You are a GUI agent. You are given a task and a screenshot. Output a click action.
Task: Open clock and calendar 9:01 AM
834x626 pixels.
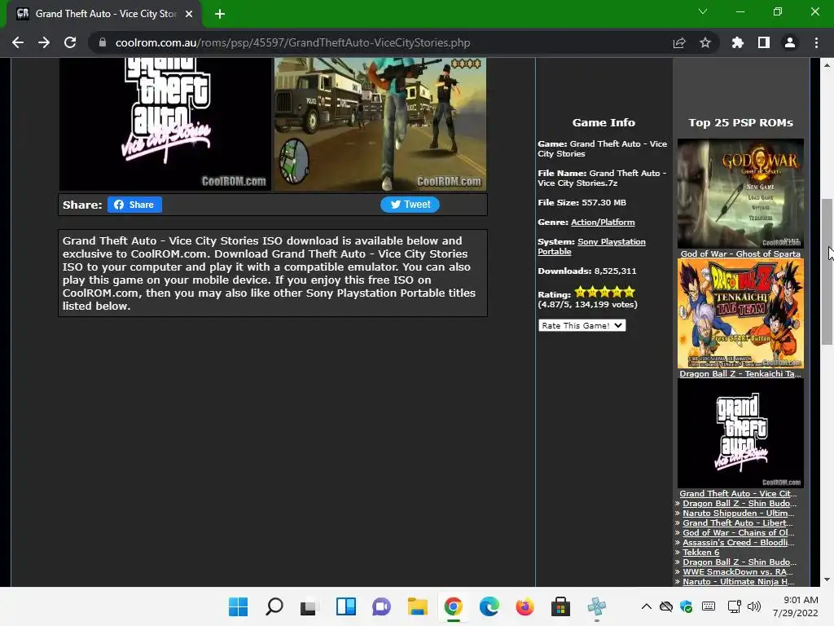(x=795, y=606)
